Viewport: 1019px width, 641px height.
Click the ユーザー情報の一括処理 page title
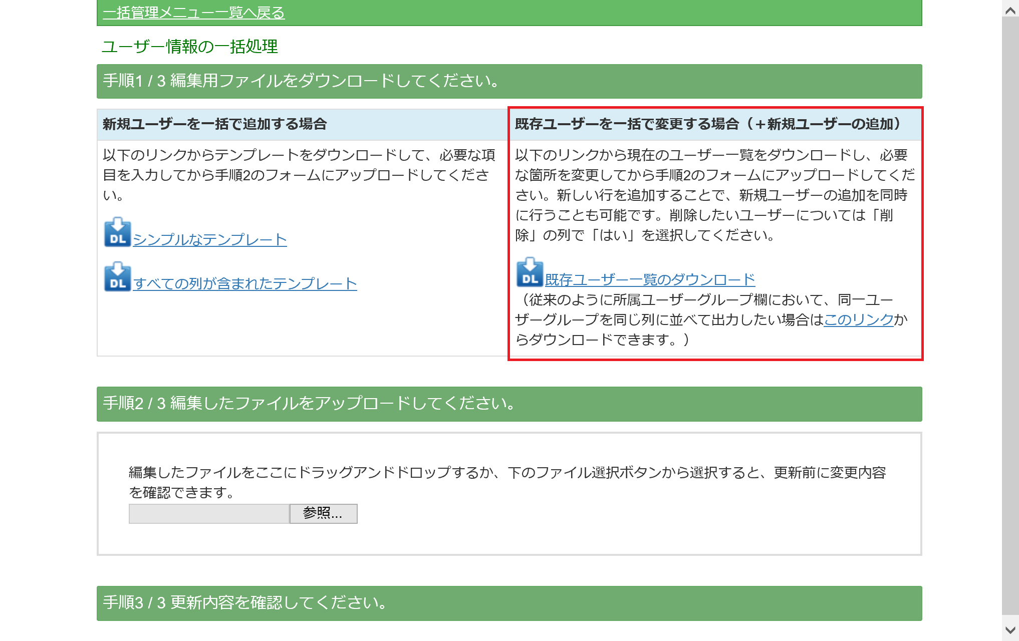pyautogui.click(x=190, y=47)
